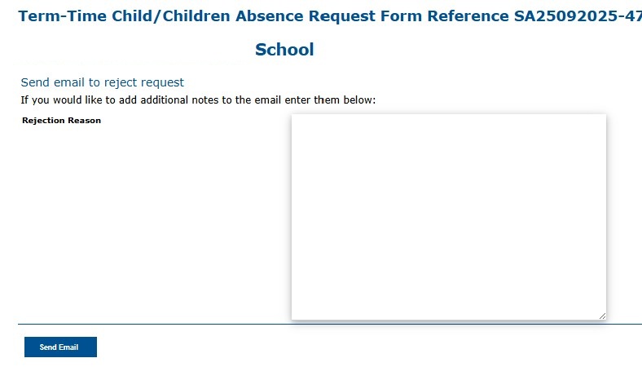This screenshot has width=642, height=367.
Task: Click the word 'reject' in the subheading
Action: tap(121, 82)
